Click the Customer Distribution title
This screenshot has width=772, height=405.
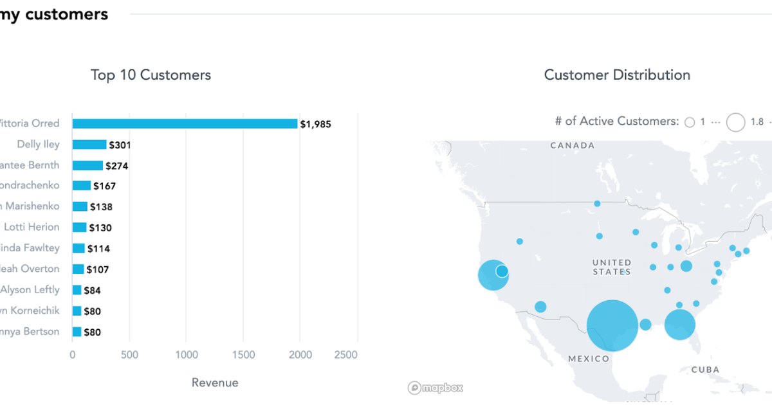click(616, 75)
